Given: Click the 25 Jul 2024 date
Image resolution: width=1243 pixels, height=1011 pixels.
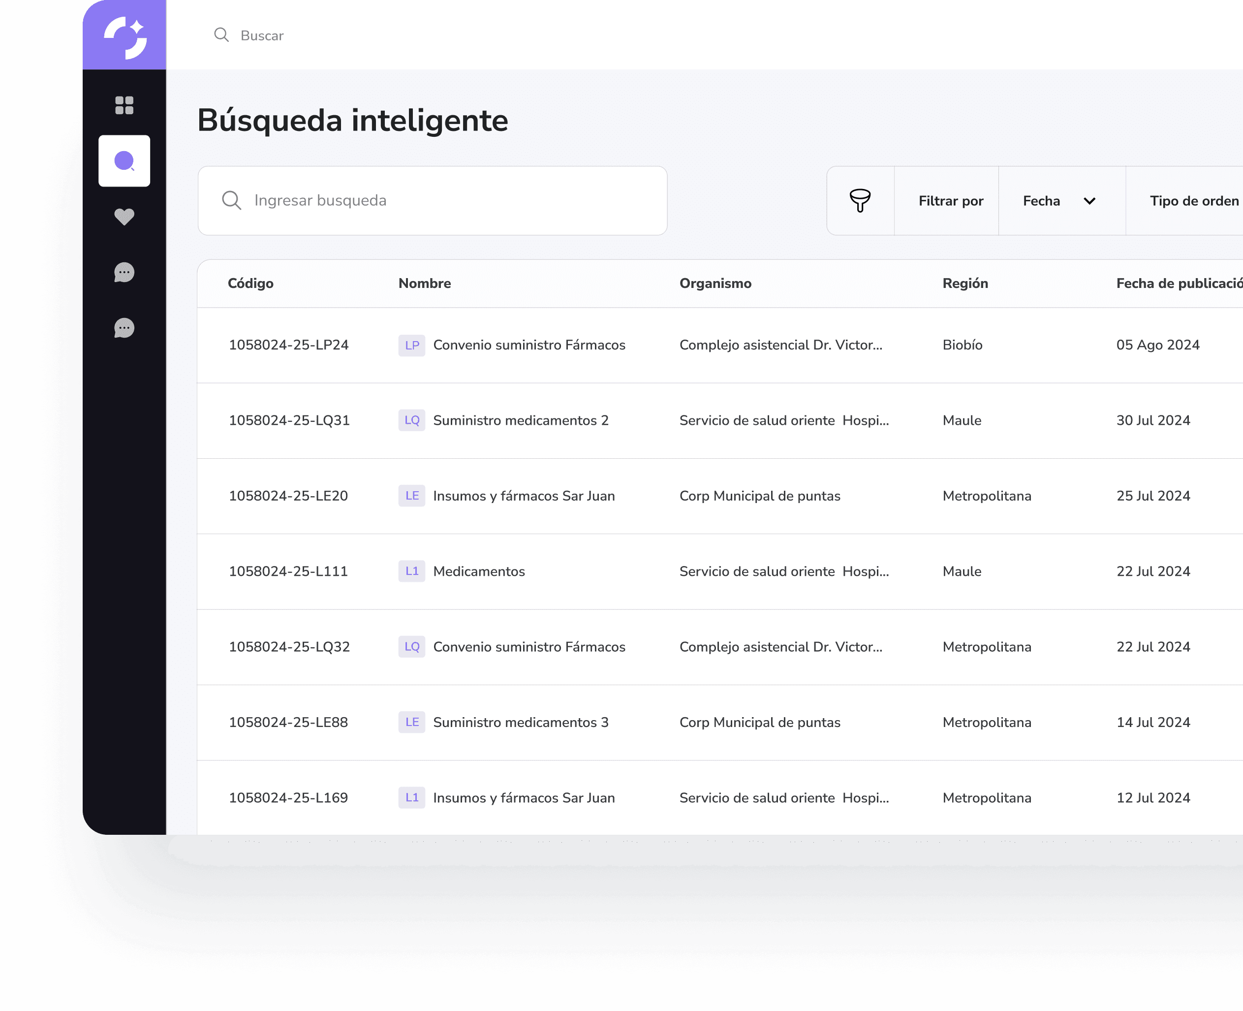Looking at the screenshot, I should 1153,496.
